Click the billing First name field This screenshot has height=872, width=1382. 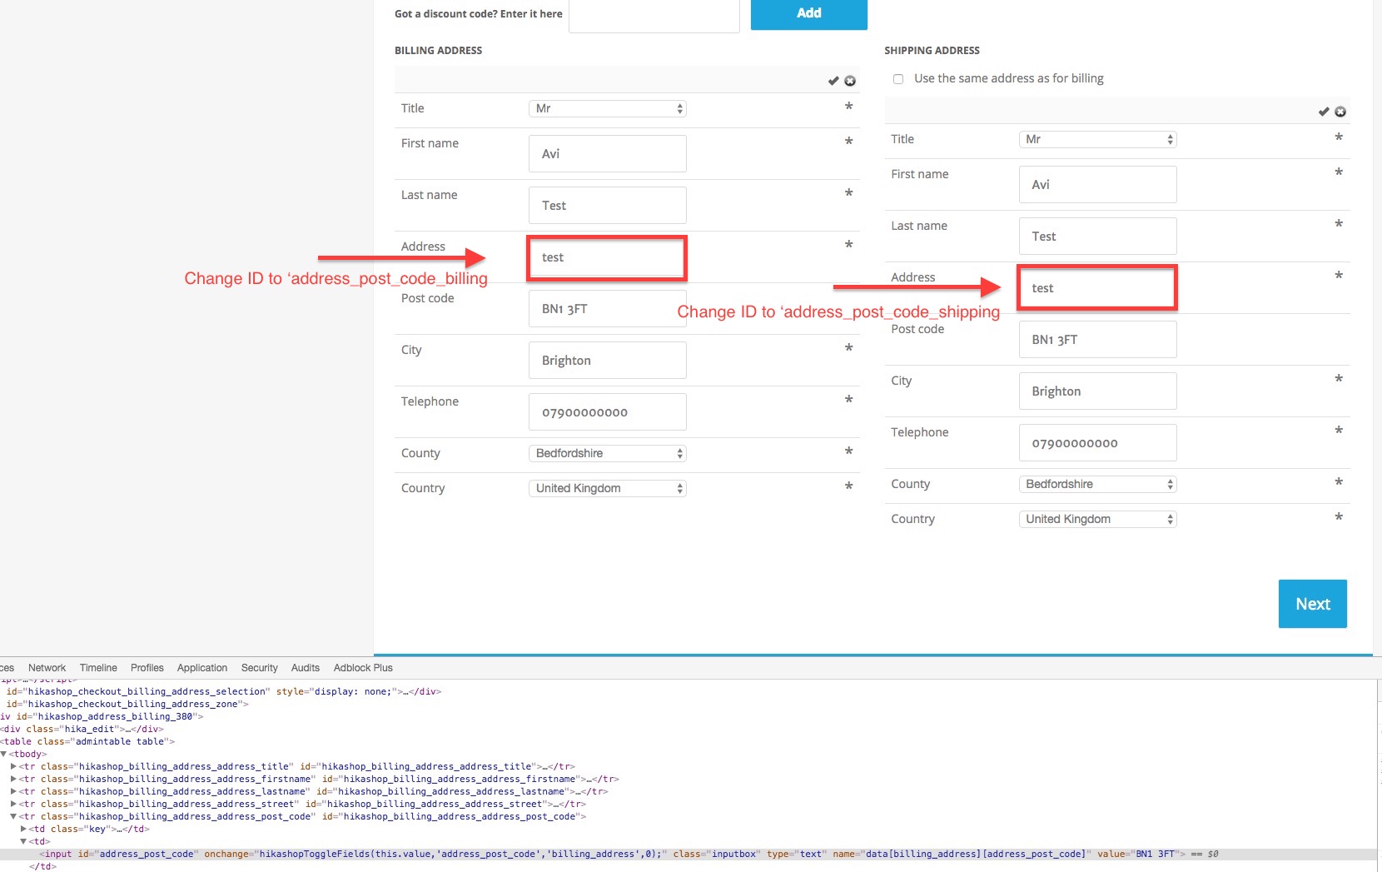(x=608, y=154)
